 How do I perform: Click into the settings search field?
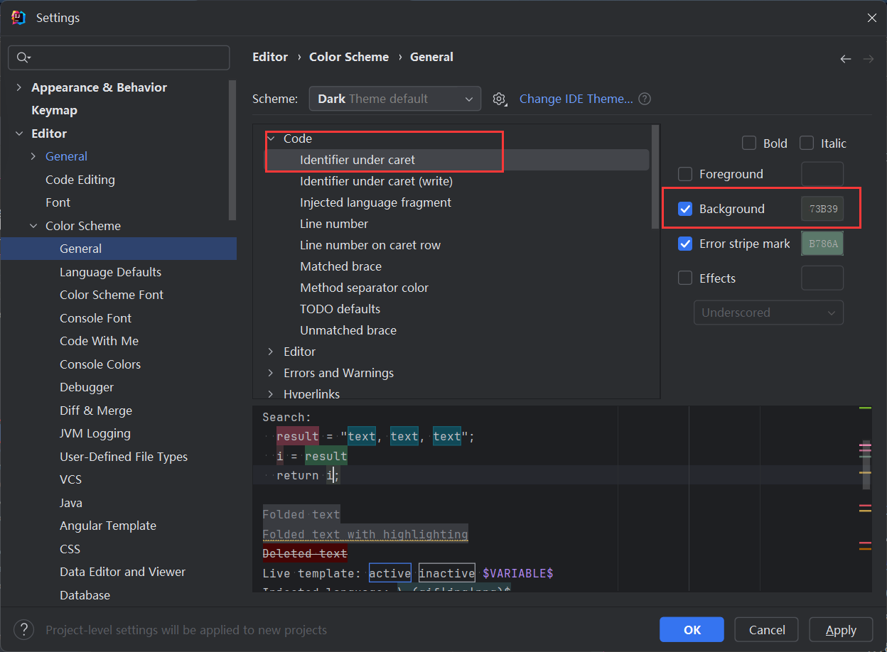119,58
